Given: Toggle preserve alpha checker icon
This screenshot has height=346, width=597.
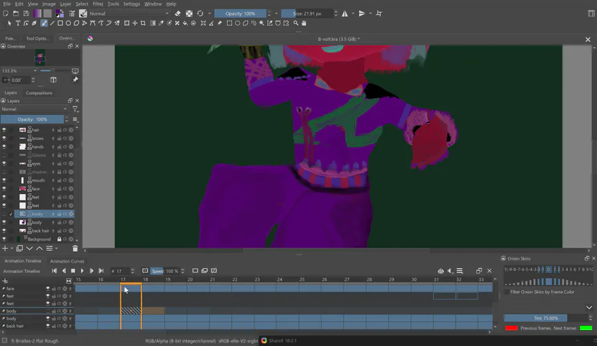Looking at the screenshot, I should pyautogui.click(x=189, y=13).
